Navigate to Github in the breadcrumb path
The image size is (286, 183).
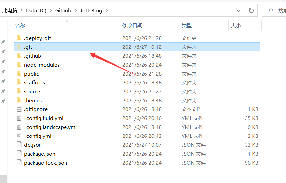pos(63,11)
